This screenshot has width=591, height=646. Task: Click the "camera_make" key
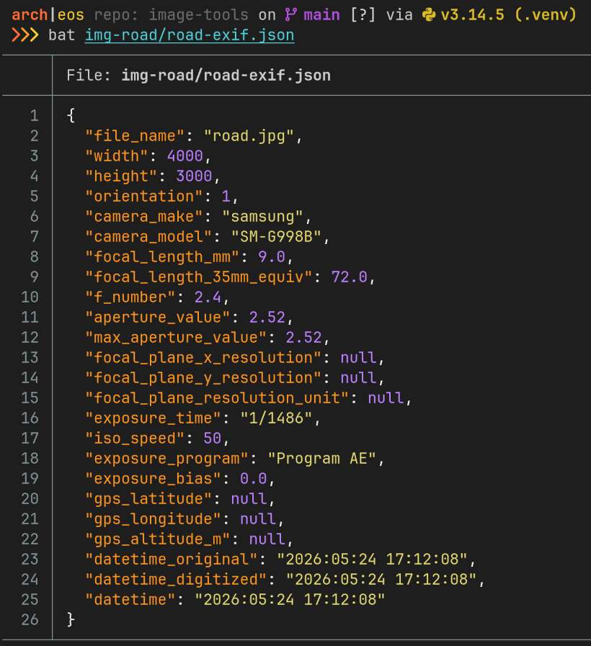(x=143, y=217)
